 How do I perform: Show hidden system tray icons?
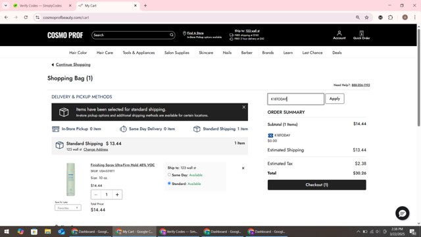[358, 232]
